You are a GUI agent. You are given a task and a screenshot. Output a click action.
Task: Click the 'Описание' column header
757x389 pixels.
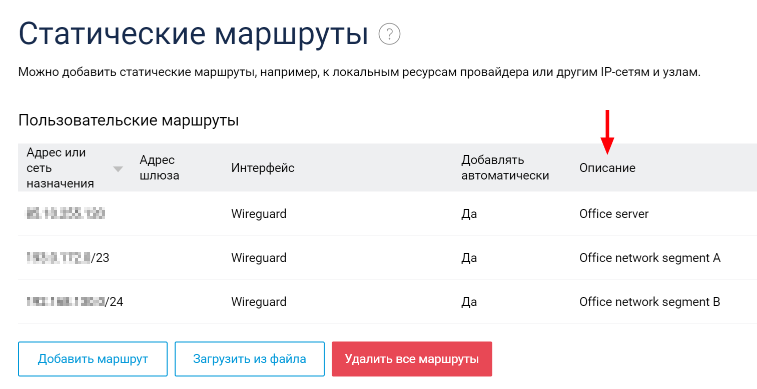point(607,168)
